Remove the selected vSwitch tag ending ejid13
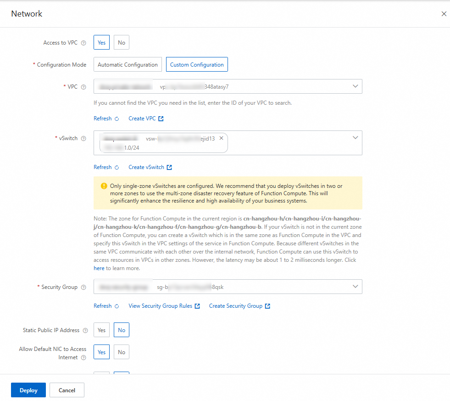The width and height of the screenshot is (450, 401). click(x=221, y=138)
